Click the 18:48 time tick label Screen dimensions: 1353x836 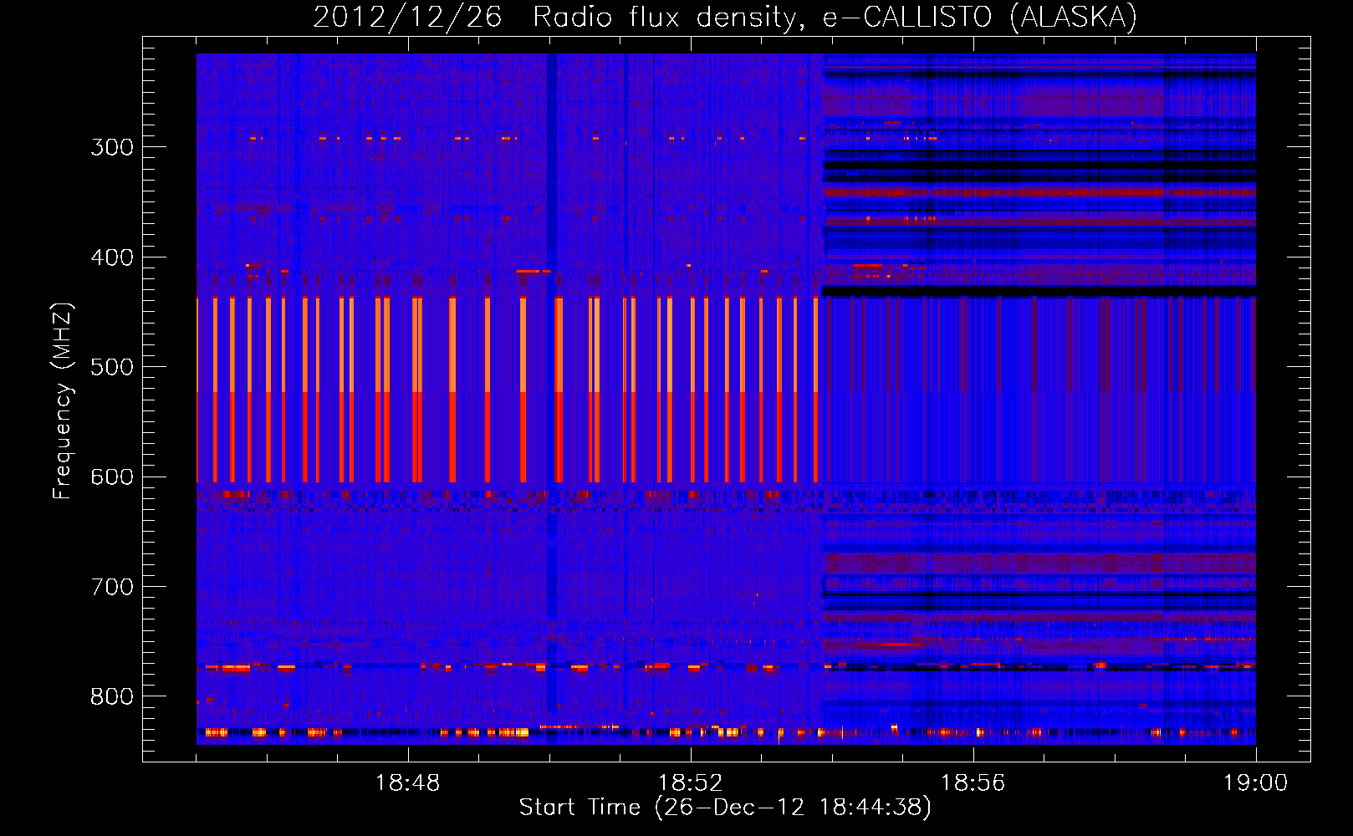click(407, 783)
